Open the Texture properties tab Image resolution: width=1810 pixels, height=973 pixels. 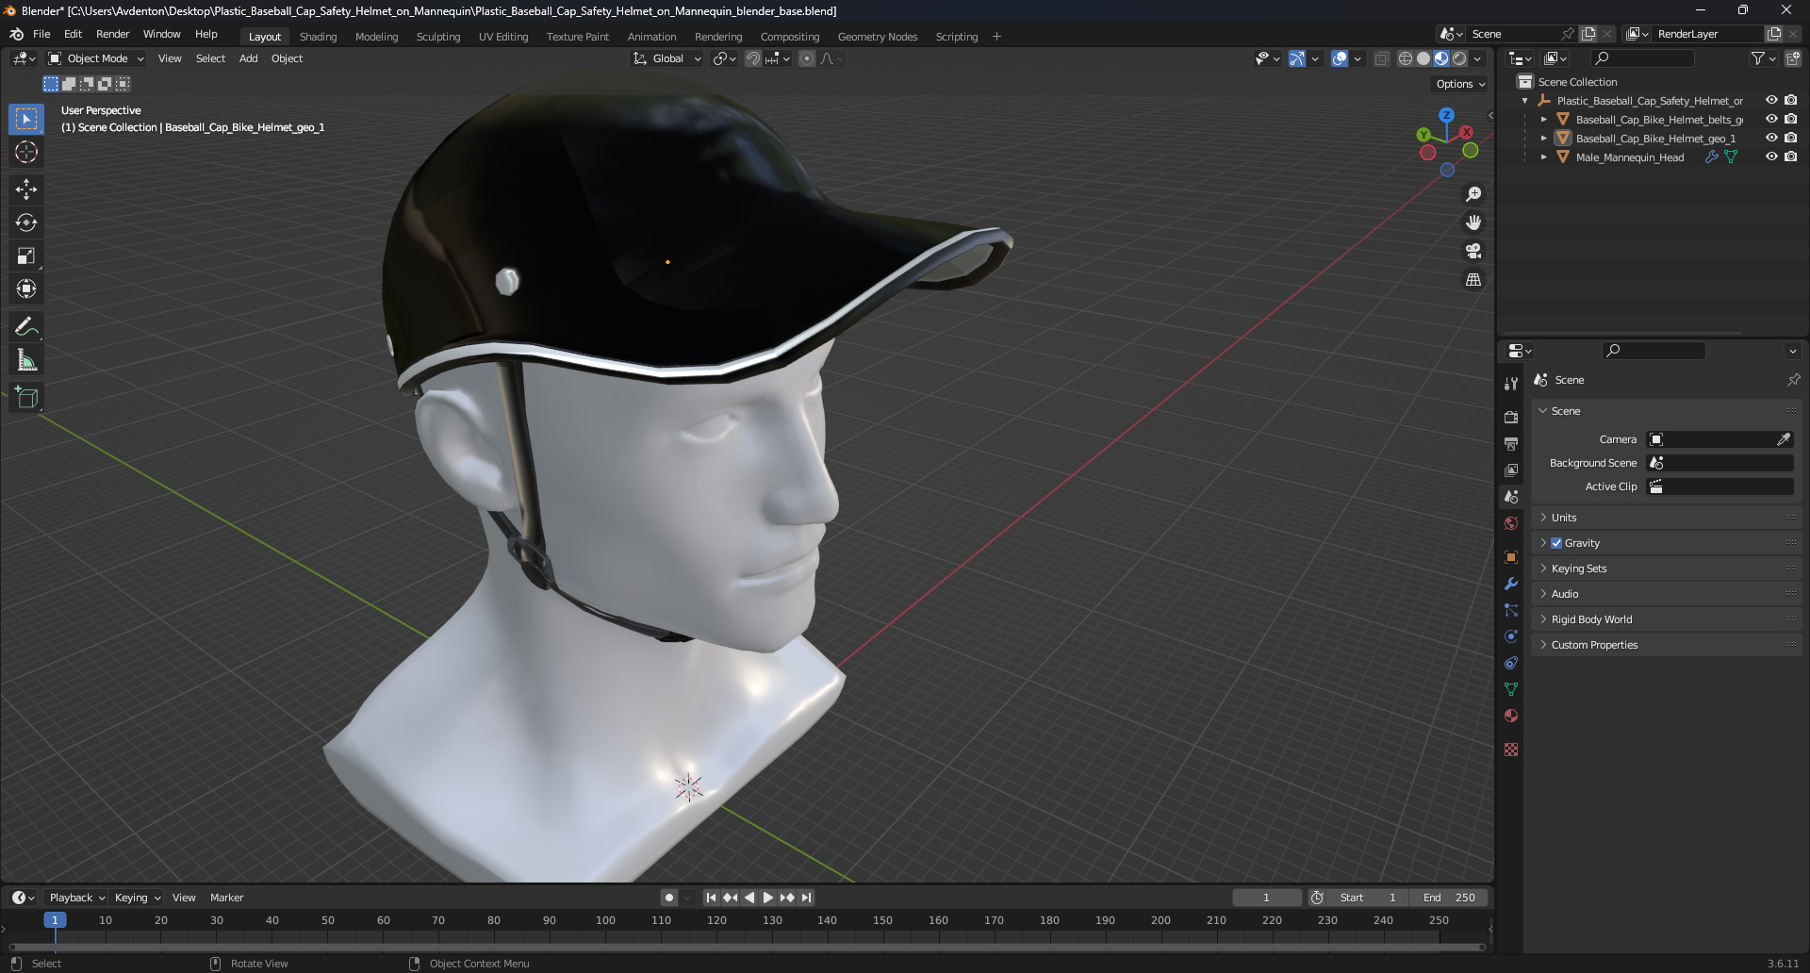click(1511, 750)
